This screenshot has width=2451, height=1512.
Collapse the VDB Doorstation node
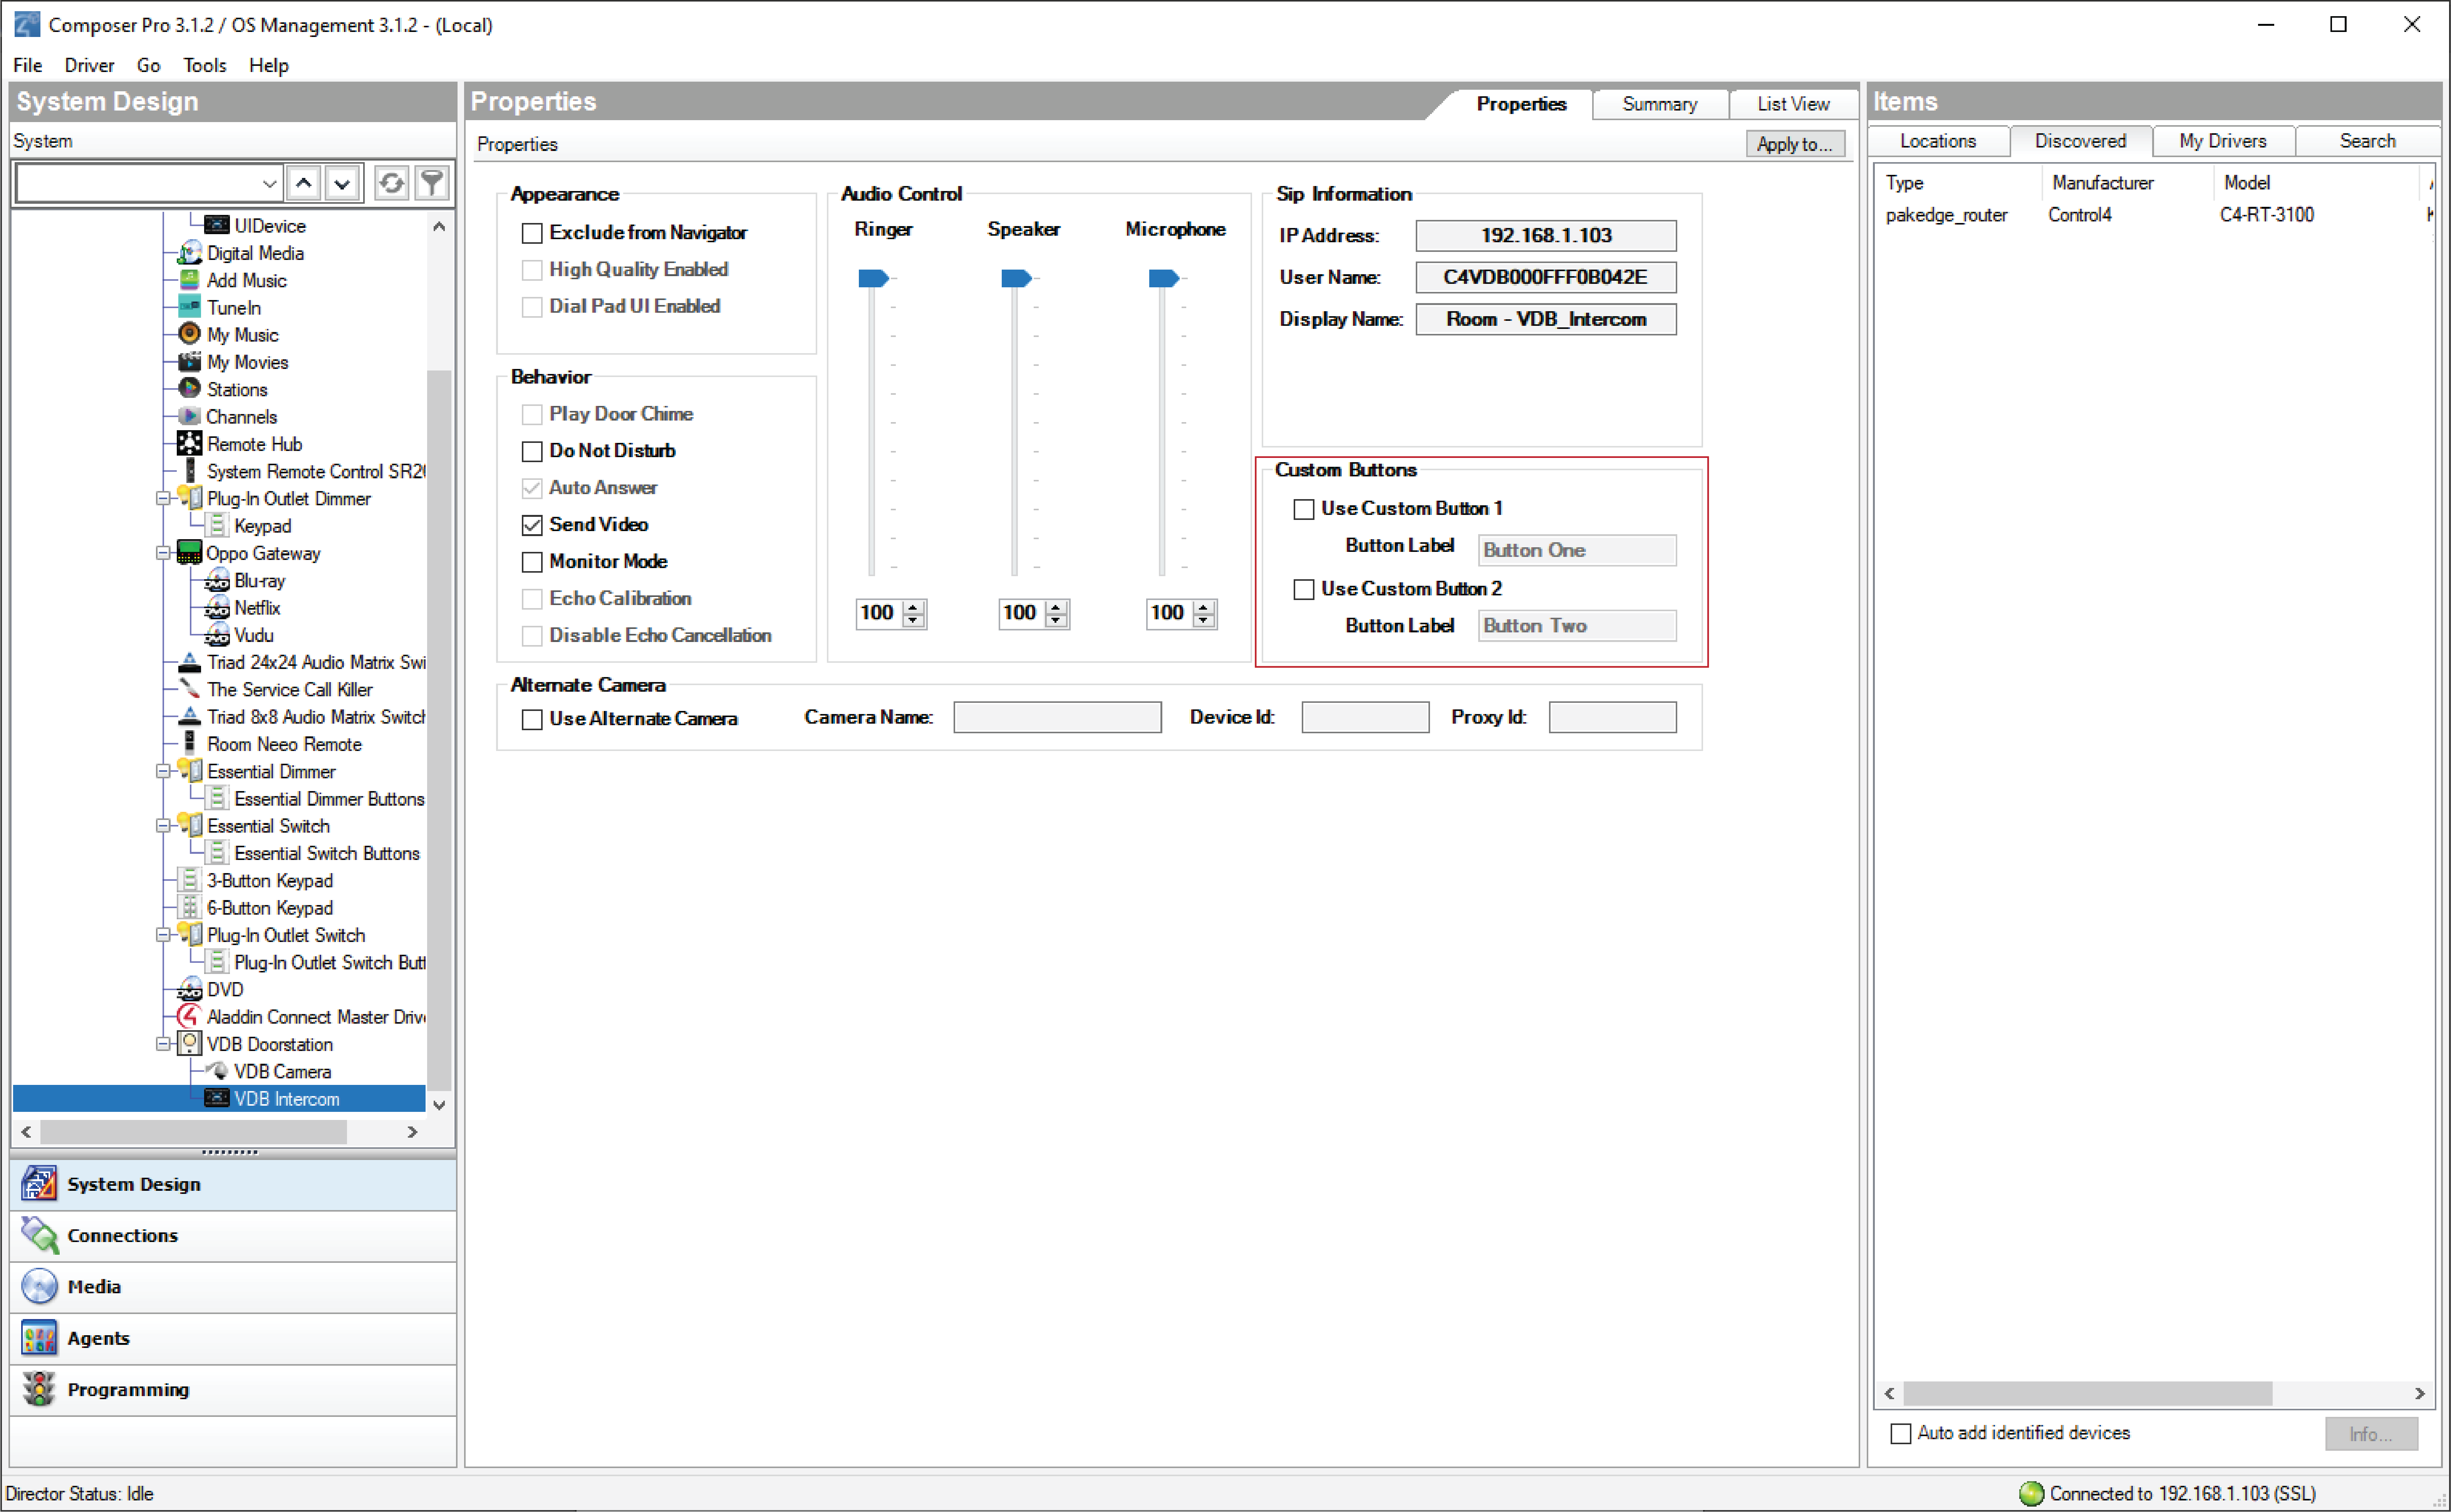(x=163, y=1044)
